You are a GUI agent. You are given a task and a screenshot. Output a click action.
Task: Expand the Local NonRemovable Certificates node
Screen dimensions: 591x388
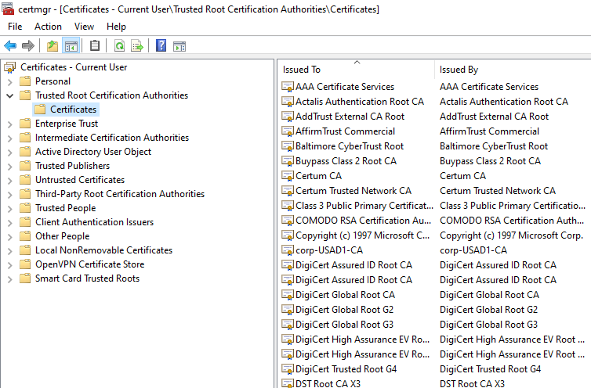10,250
